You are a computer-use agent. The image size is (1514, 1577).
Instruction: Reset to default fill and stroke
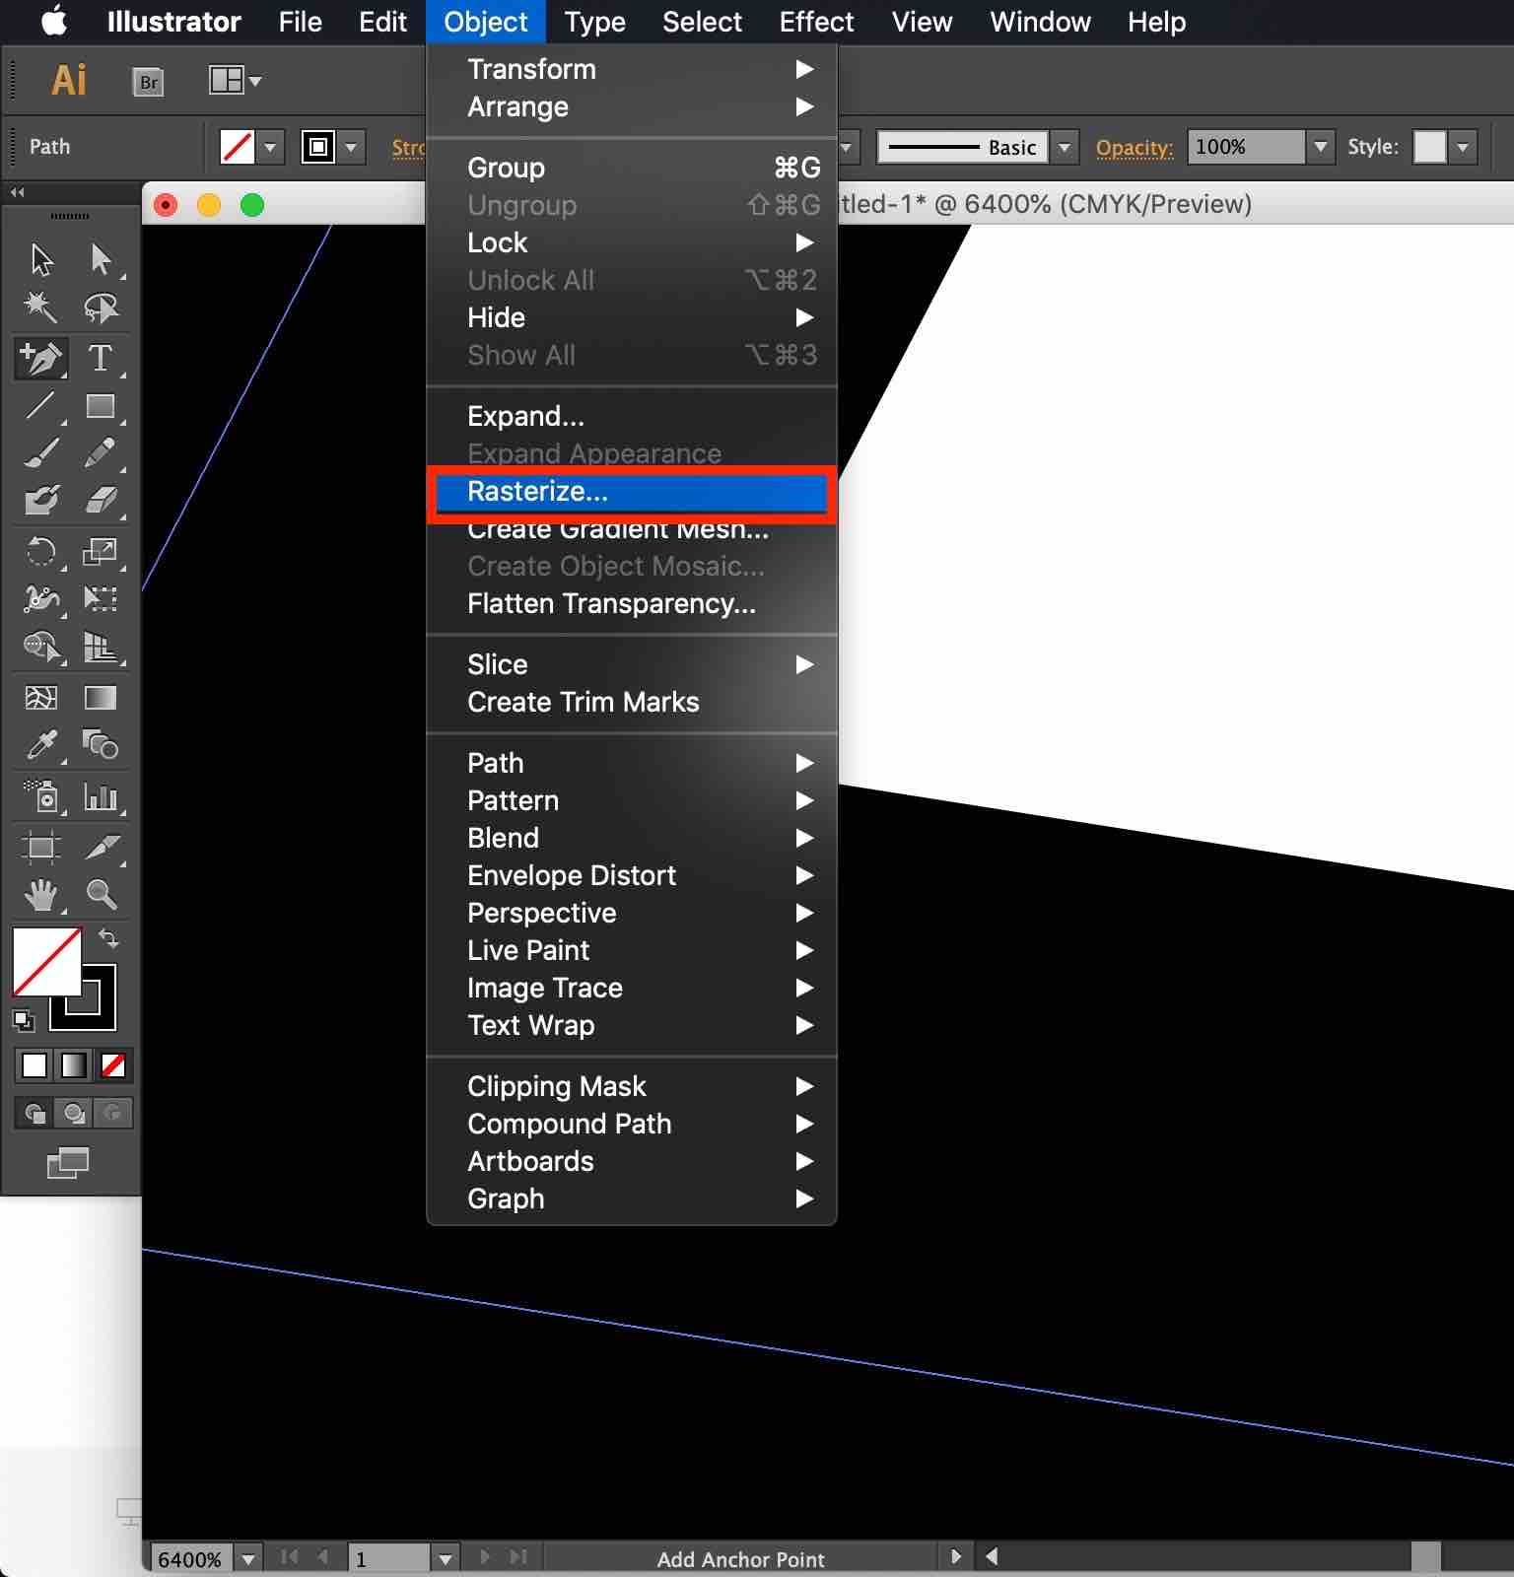click(24, 1021)
